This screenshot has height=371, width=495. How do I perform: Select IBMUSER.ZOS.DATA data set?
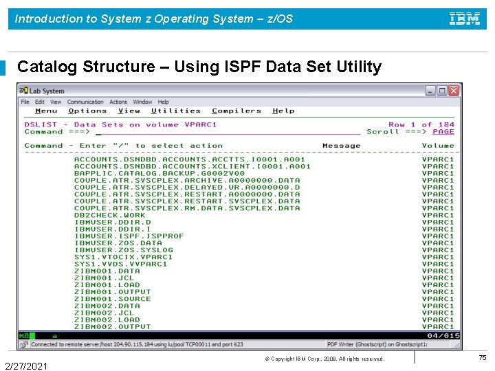point(118,243)
